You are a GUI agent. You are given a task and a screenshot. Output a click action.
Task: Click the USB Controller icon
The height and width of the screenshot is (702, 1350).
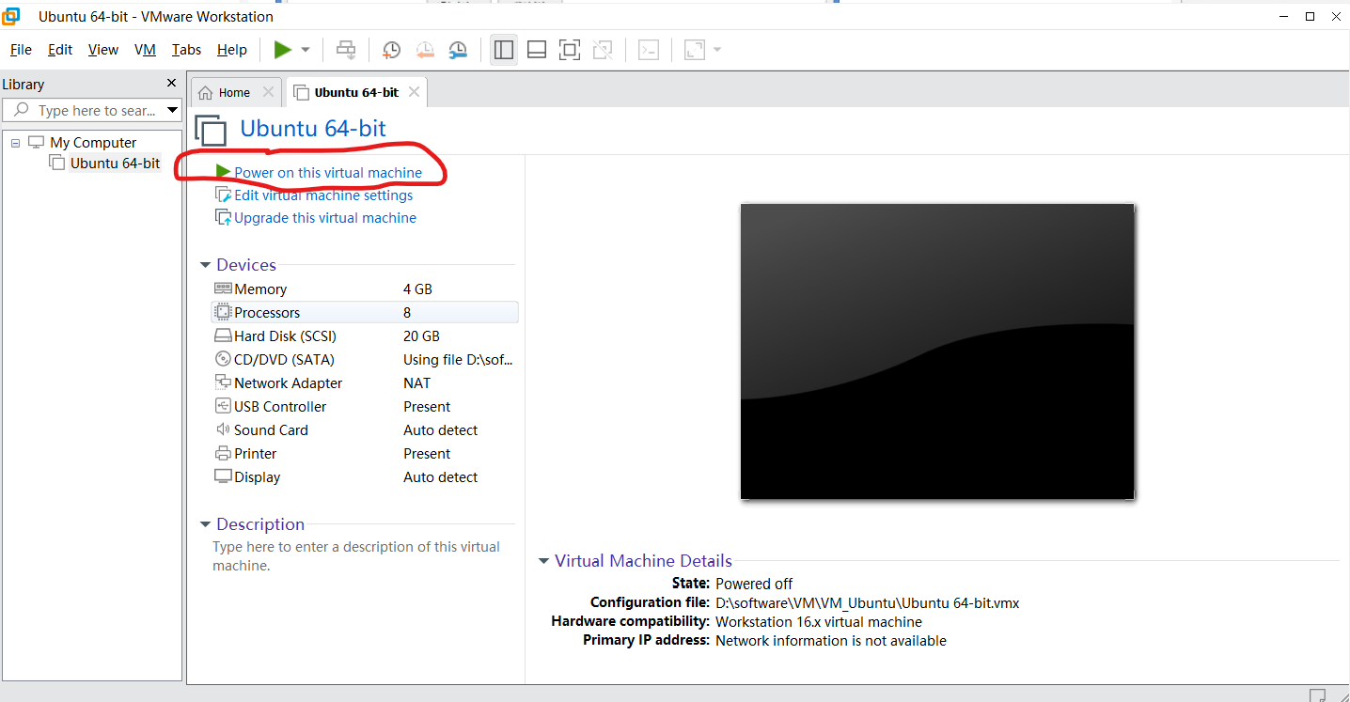click(223, 406)
